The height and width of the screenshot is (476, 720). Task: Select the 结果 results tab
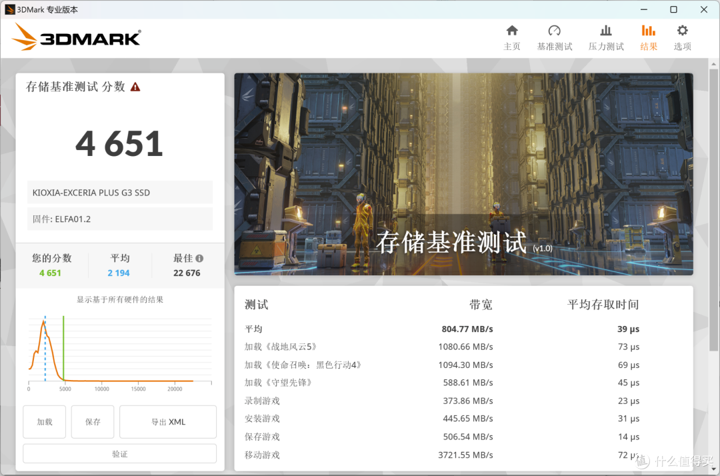coord(648,37)
